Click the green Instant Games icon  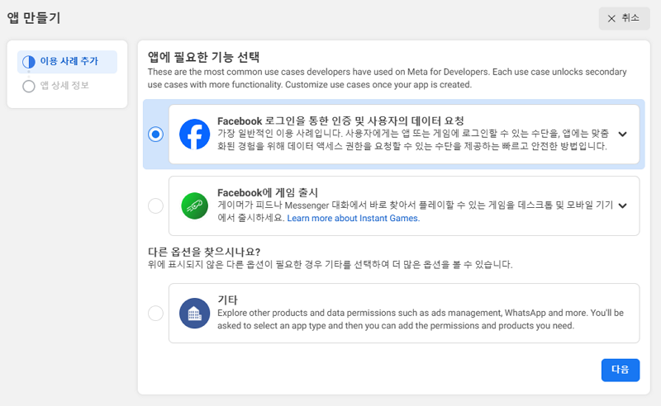194,206
